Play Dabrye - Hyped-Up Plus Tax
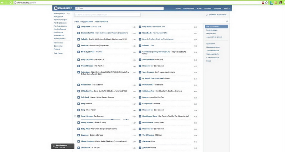 point(140,97)
